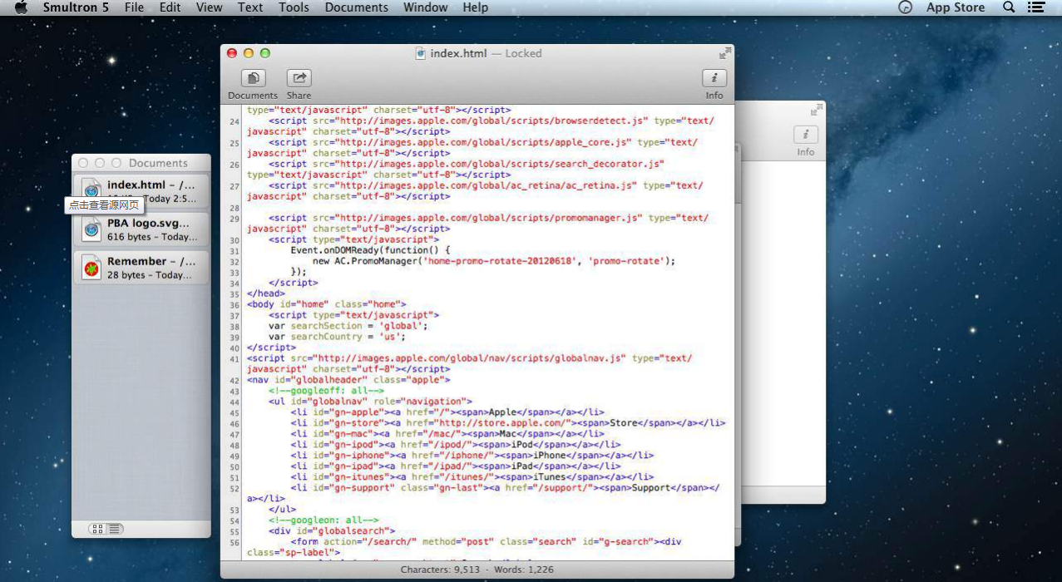The height and width of the screenshot is (582, 1062).
Task: Open the Apple menu
Action: point(22,7)
